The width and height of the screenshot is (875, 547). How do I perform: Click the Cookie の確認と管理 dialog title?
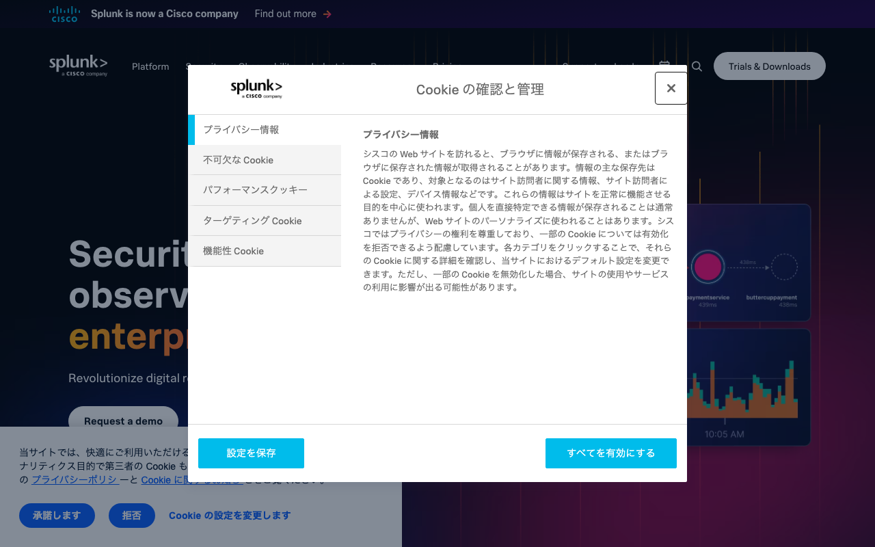point(480,90)
